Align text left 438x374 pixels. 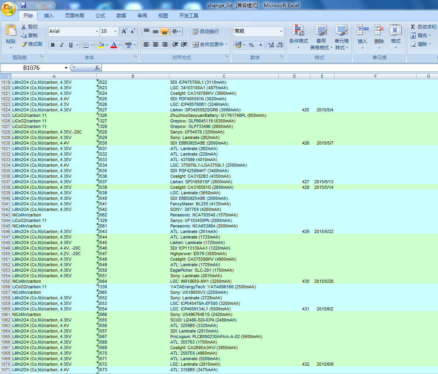[x=147, y=44]
